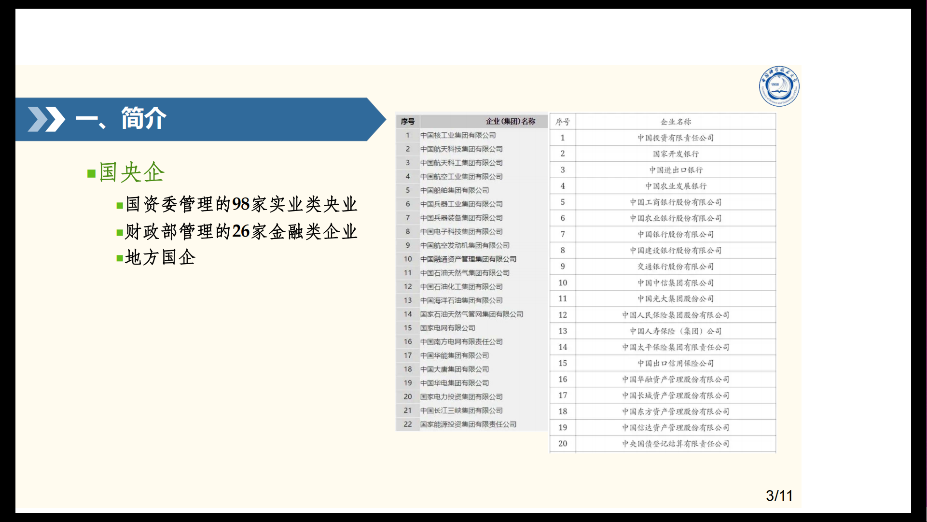Click the 国央企 green heading text

pos(132,172)
